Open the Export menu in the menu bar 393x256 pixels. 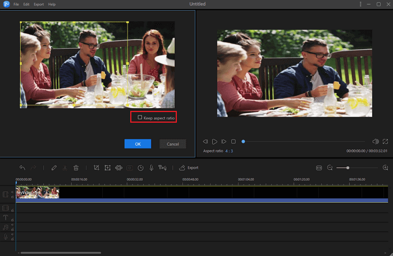pos(39,4)
